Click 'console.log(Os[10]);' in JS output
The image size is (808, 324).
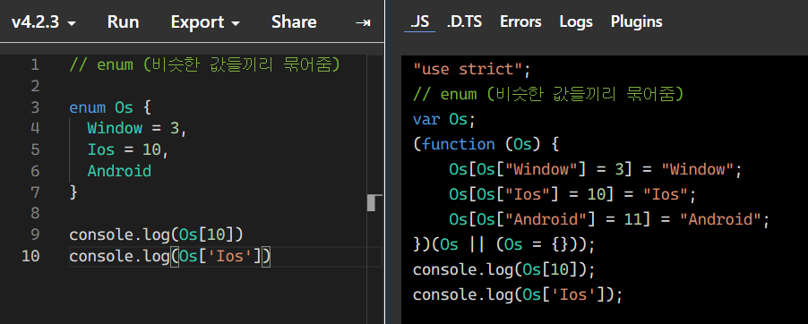[x=504, y=270]
